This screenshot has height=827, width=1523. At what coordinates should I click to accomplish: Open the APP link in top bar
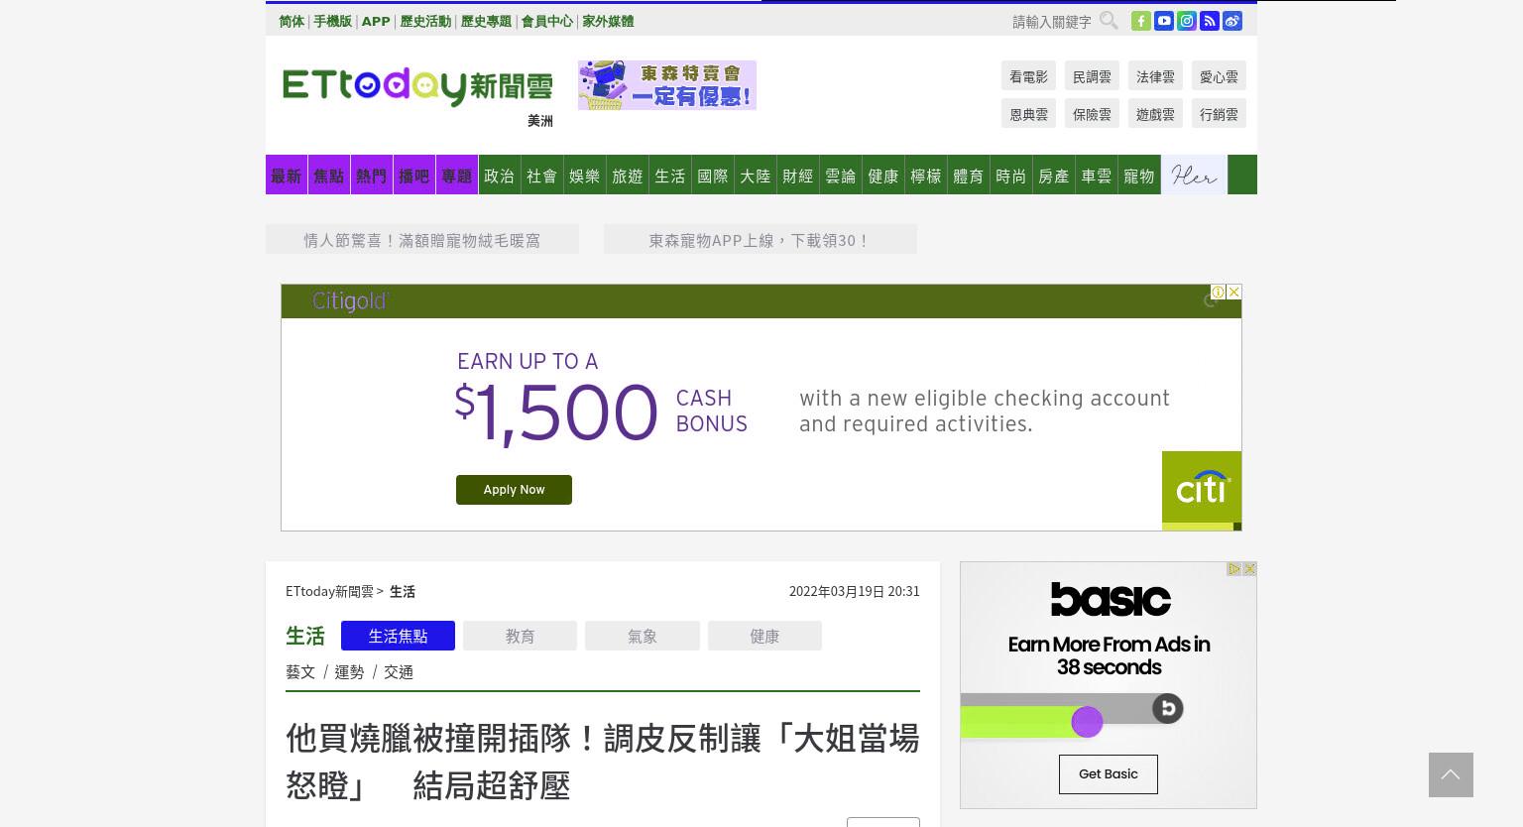click(x=376, y=21)
